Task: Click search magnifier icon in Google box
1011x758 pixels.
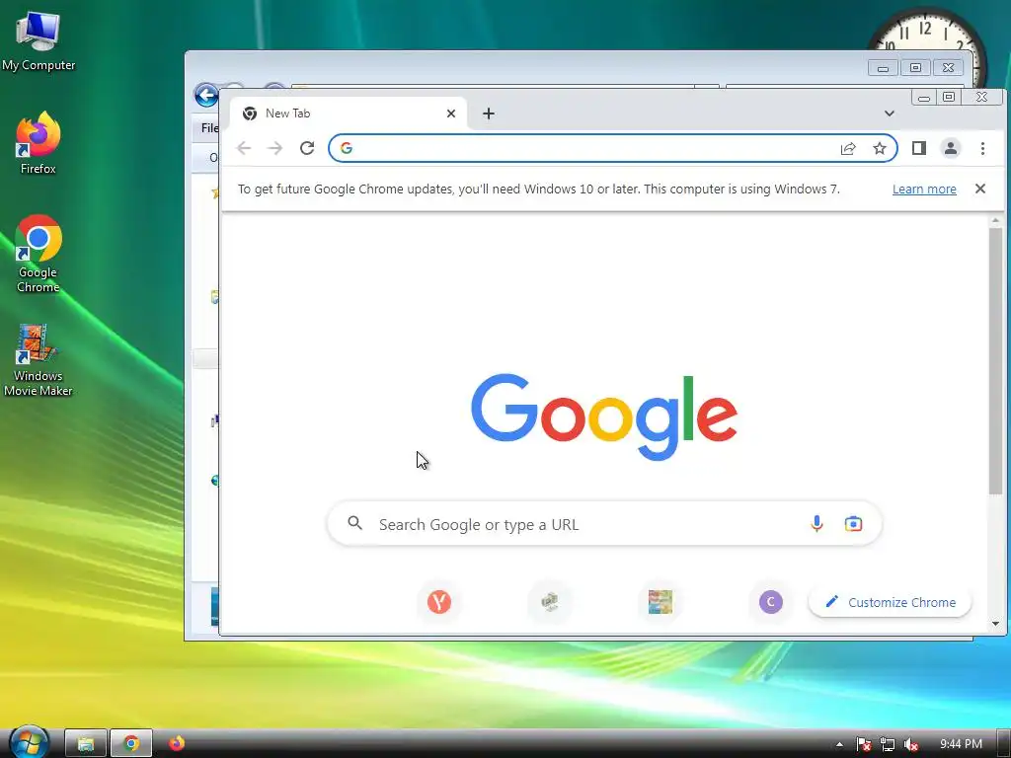Action: tap(354, 523)
